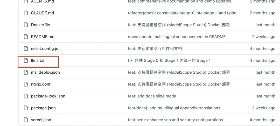This screenshot has width=280, height=126.
Task: Click the file icon beside package-lock.json
Action: [26, 96]
